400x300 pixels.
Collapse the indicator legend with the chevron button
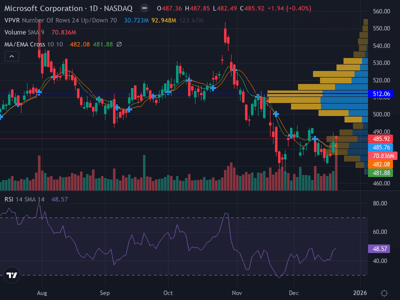pos(11,56)
